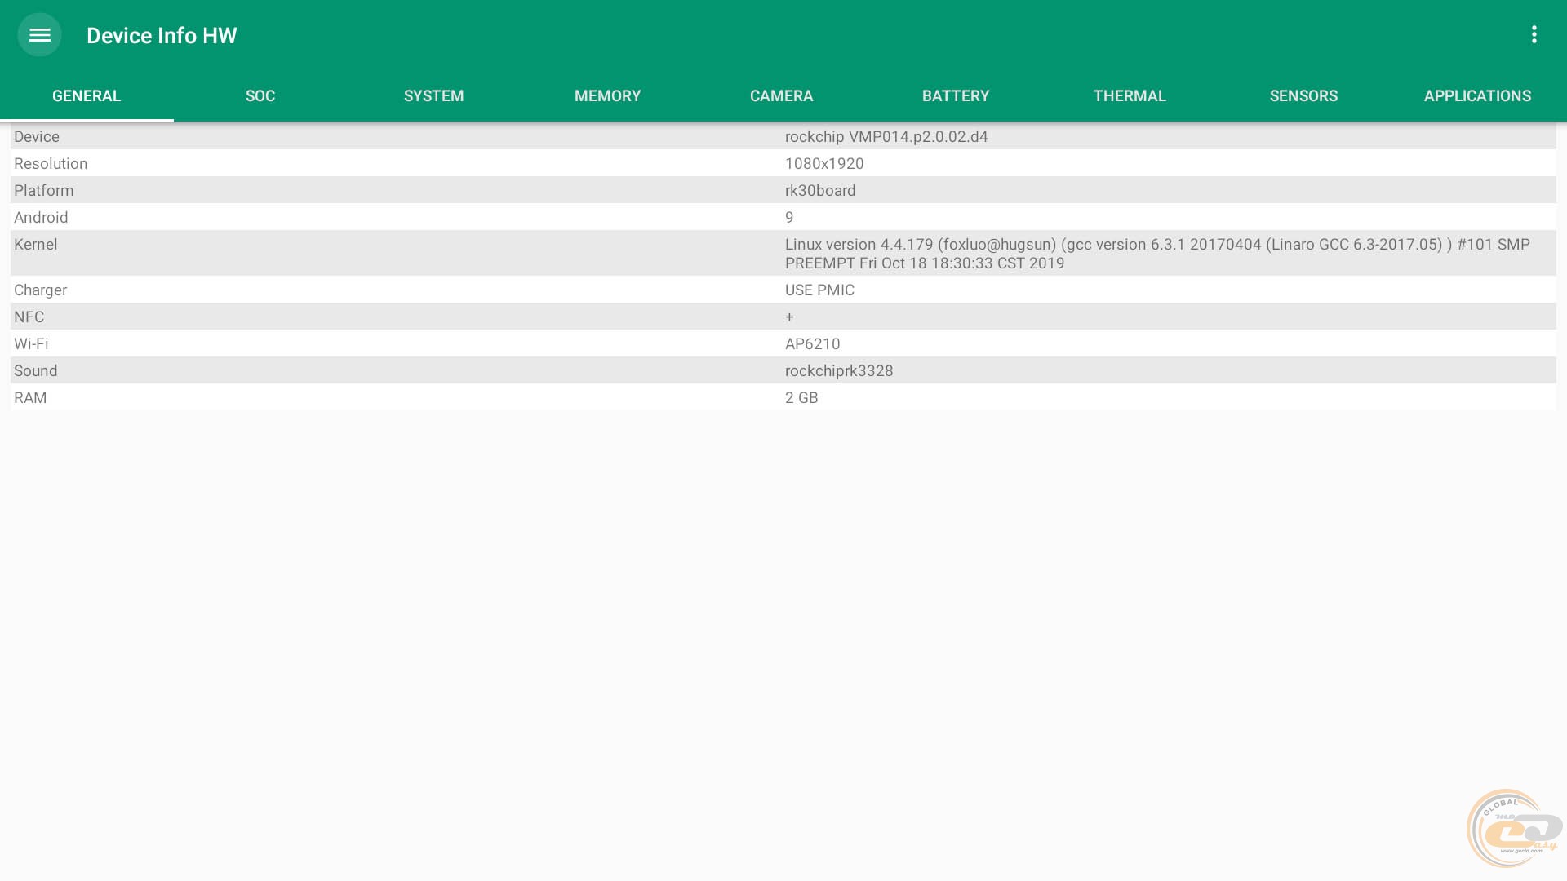Viewport: 1567px width, 881px height.
Task: Click the Resolution row 1080x1920
Action: tap(824, 164)
